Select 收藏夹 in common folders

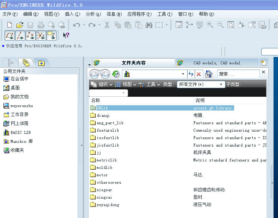tap(14, 150)
